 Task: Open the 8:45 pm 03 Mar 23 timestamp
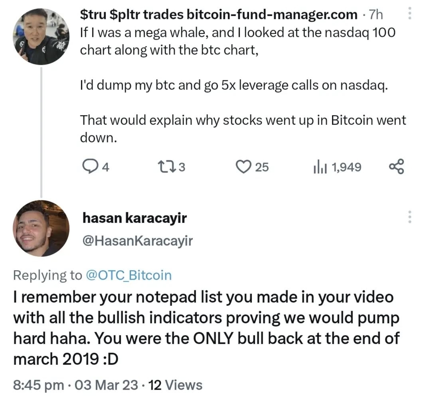point(75,385)
